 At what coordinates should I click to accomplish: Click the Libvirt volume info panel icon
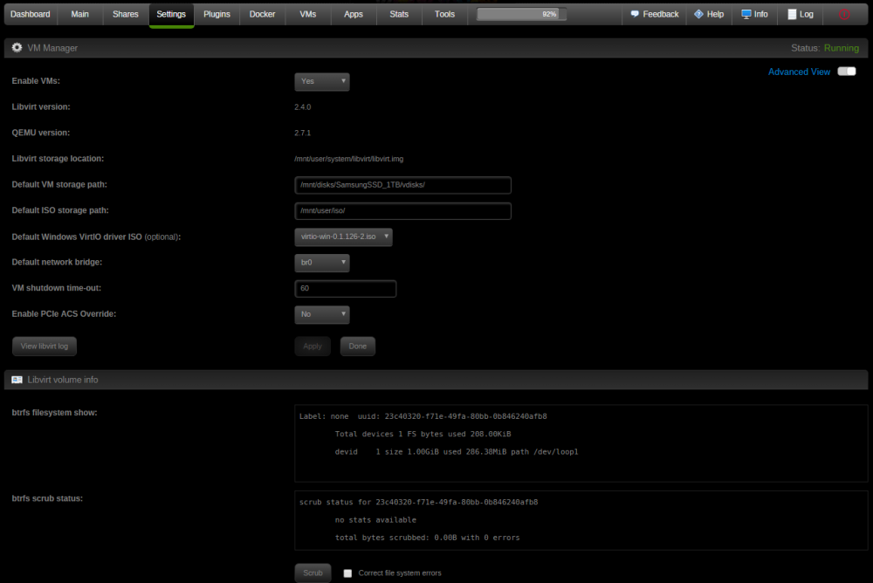[17, 380]
